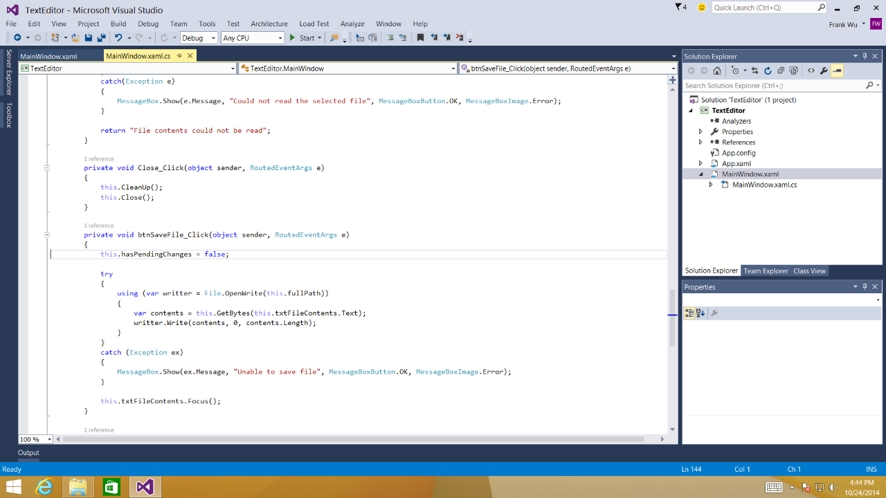This screenshot has width=886, height=498.
Task: Switch to the Class View tab
Action: (809, 271)
